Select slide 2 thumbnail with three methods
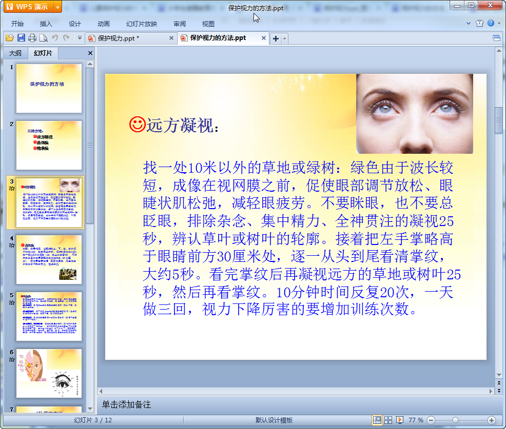506x429 pixels. click(49, 146)
